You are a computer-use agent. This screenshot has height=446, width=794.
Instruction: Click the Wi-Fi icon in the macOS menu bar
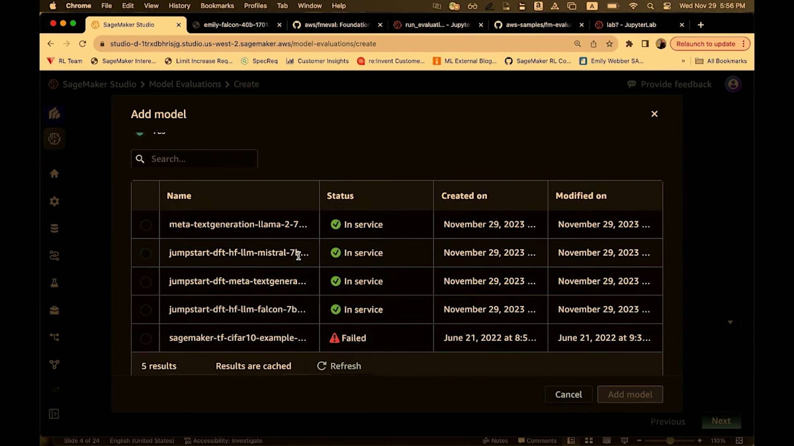pos(633,6)
